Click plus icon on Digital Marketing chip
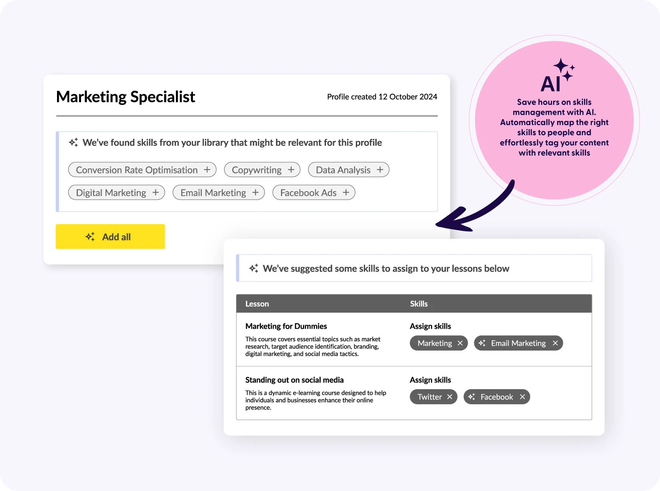Screen dimensions: 660x491 [155, 193]
